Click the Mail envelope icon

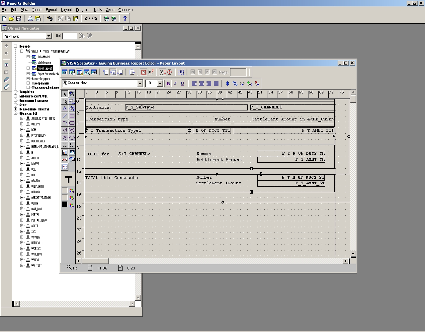[38, 19]
